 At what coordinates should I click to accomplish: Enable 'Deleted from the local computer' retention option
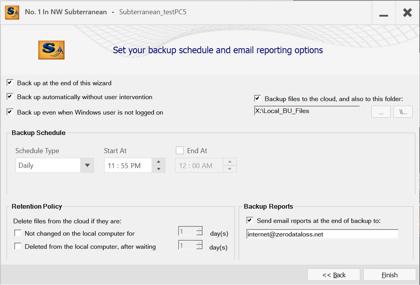(18, 246)
